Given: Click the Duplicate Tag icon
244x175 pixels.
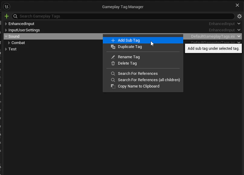Looking at the screenshot, I should pos(113,47).
